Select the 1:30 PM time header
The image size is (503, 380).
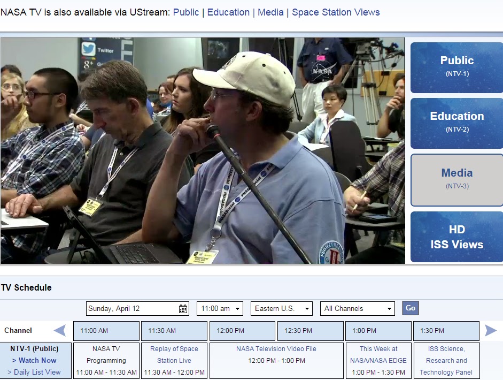click(x=446, y=331)
